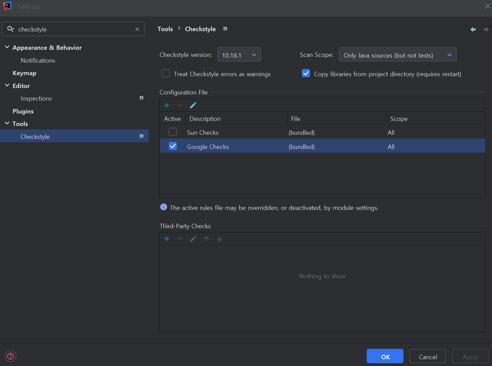This screenshot has height=366, width=492.
Task: Move third-party check up
Action: click(x=206, y=239)
